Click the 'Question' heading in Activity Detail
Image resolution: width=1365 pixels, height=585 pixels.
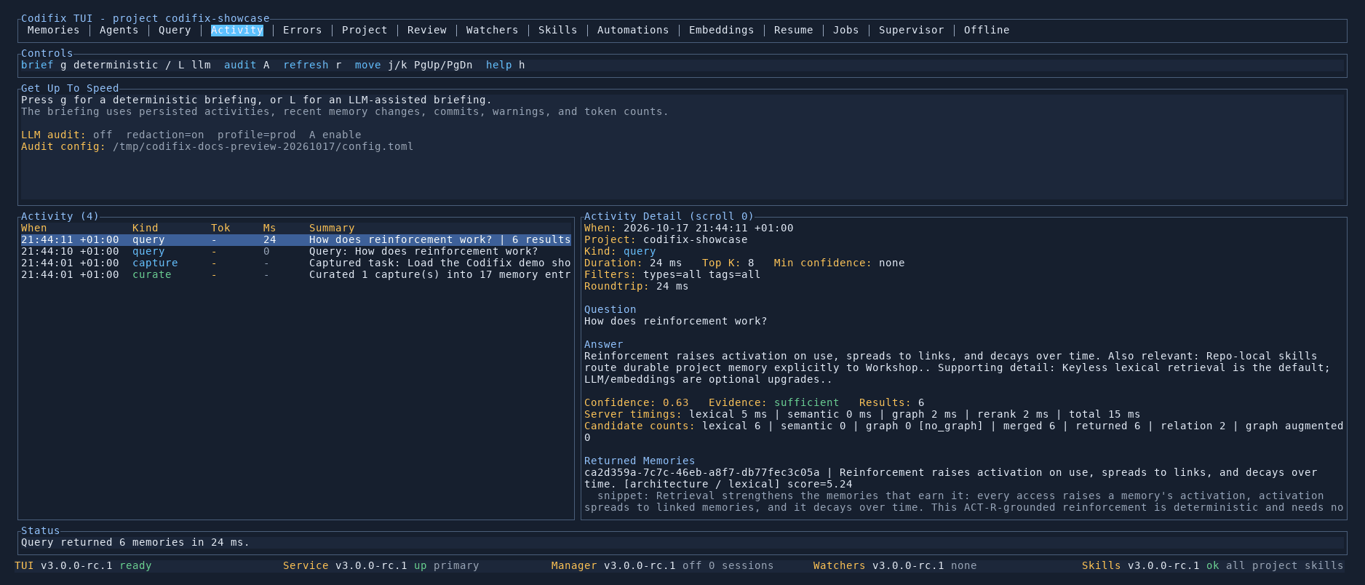click(610, 309)
